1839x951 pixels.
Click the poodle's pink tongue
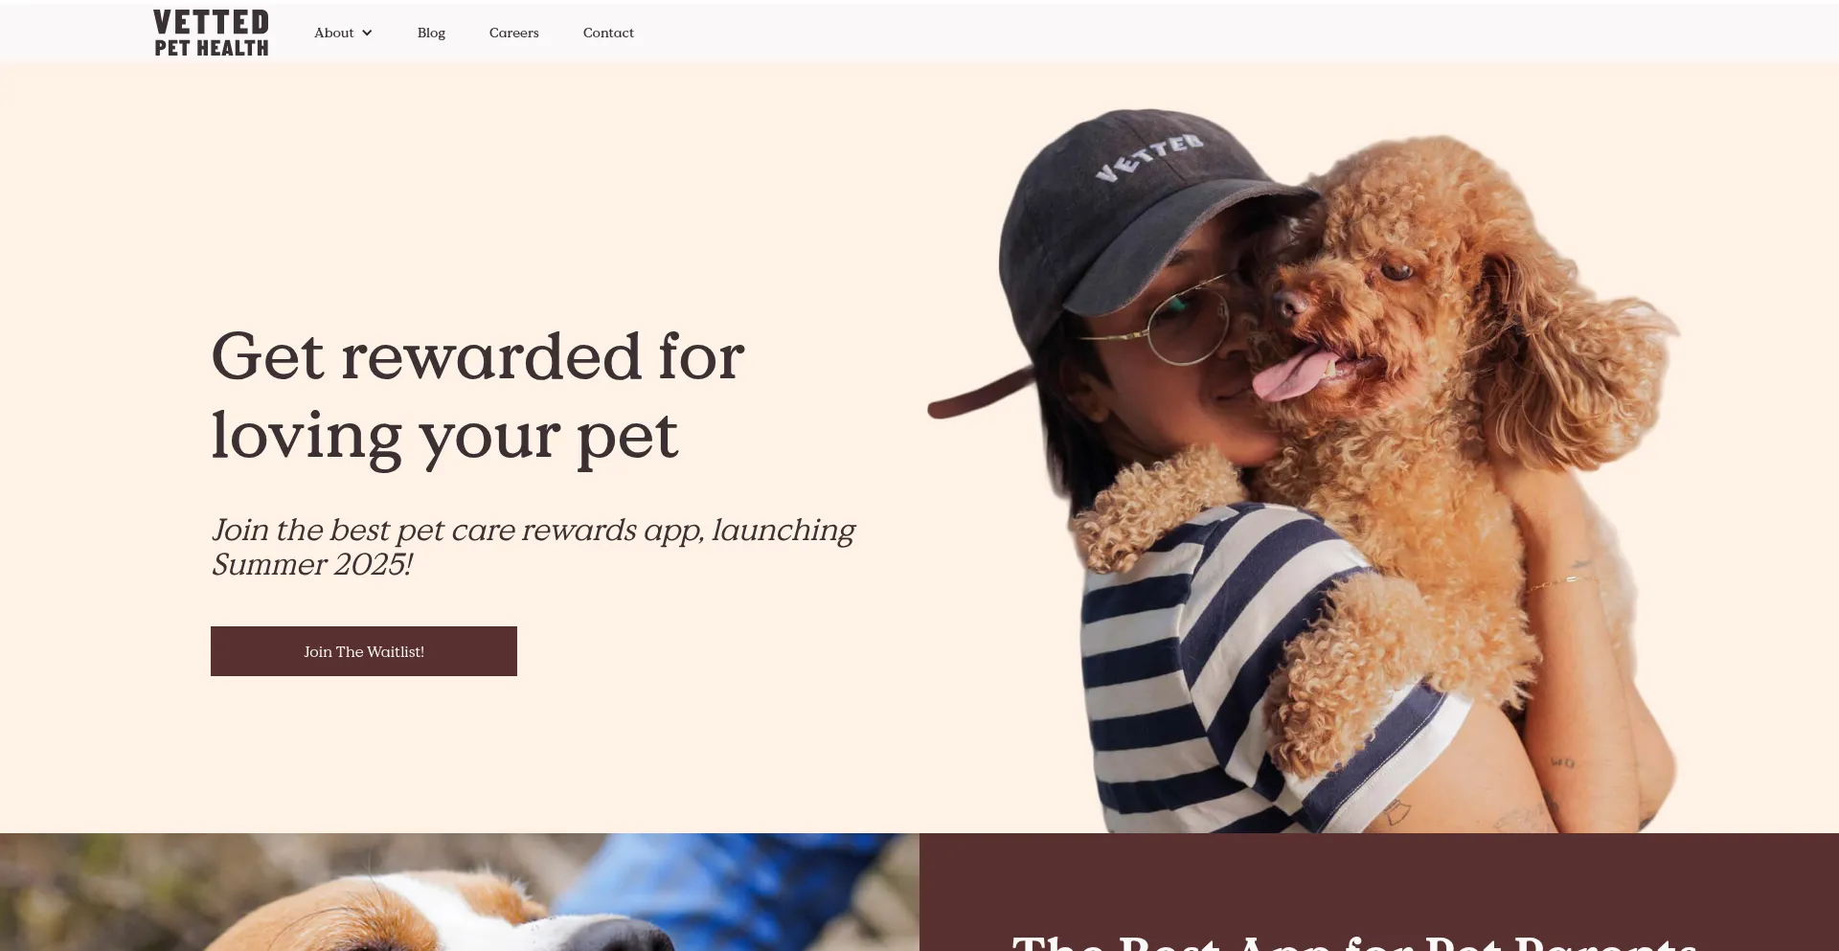click(1293, 374)
